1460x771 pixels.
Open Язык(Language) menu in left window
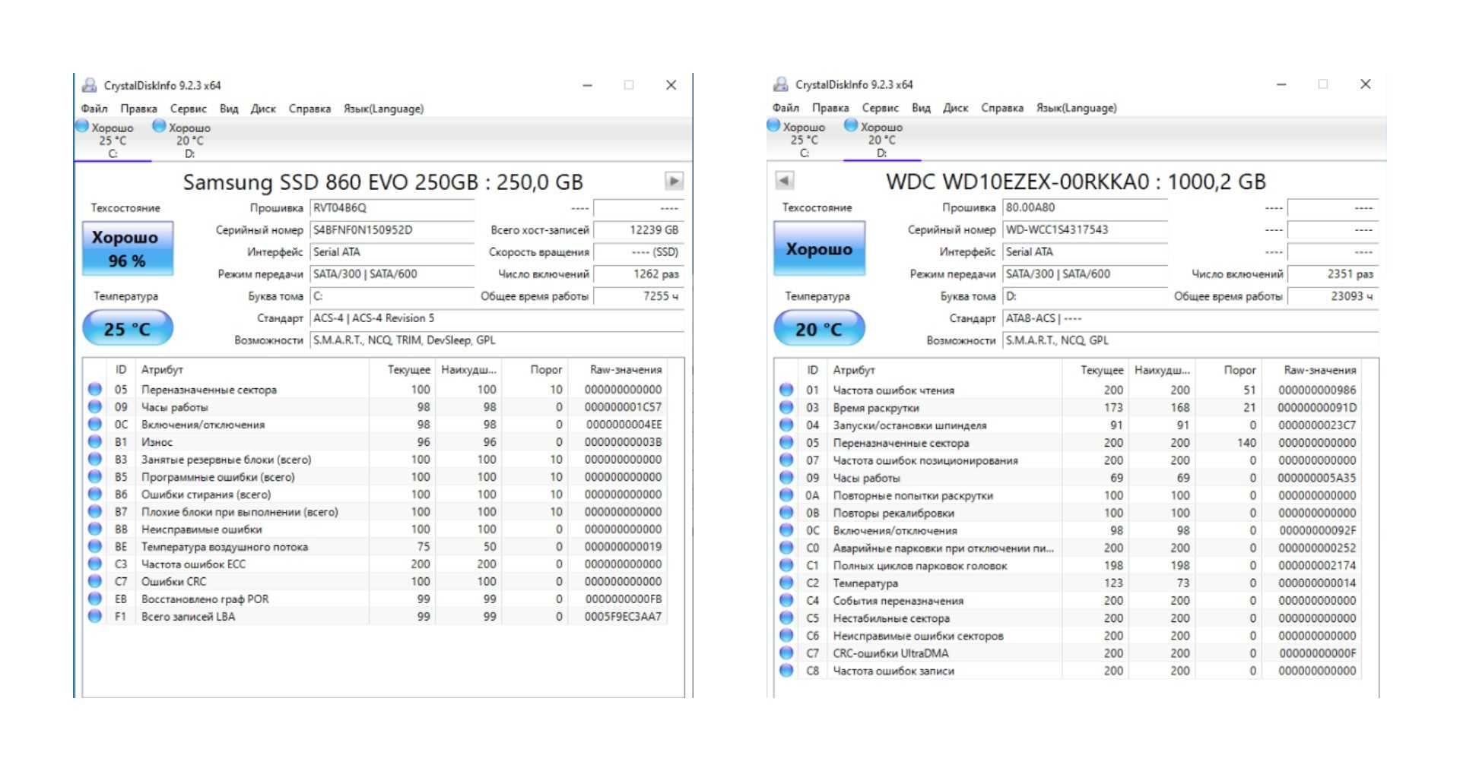(x=383, y=109)
